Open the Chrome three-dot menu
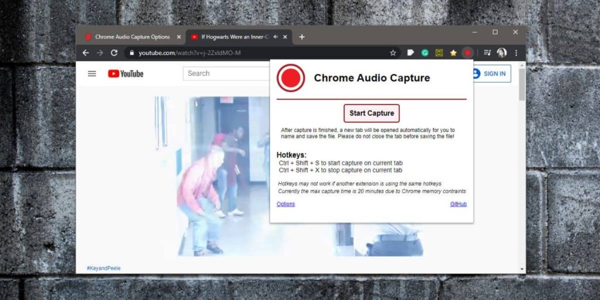 coord(516,53)
